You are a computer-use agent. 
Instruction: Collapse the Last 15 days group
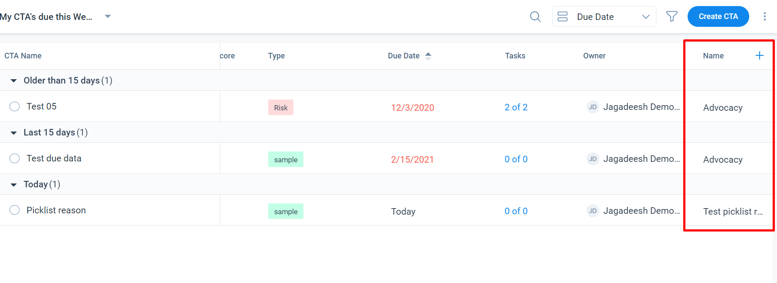13,132
